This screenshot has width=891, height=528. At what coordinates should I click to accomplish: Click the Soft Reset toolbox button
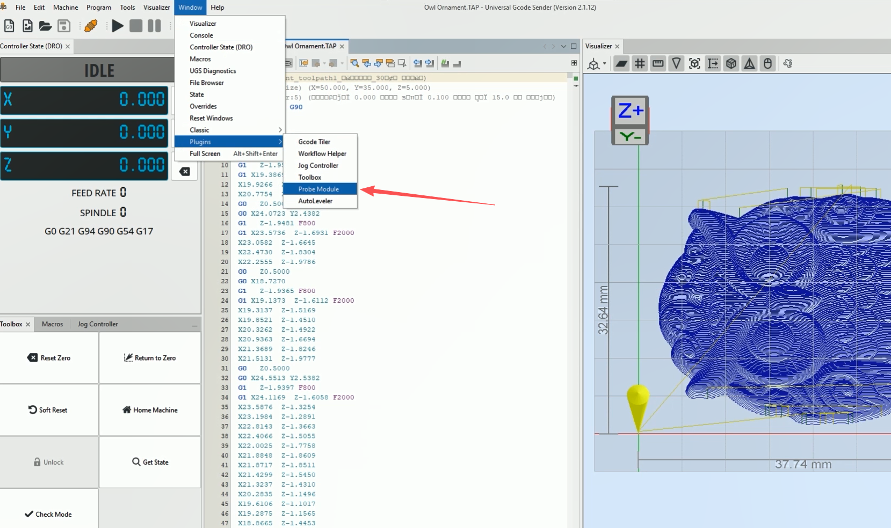[x=49, y=410]
